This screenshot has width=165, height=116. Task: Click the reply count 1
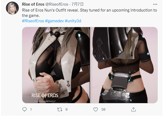(x=31, y=110)
